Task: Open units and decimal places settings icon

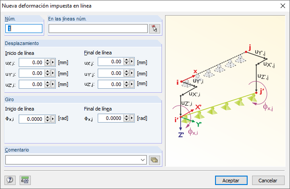Action: coord(25,180)
